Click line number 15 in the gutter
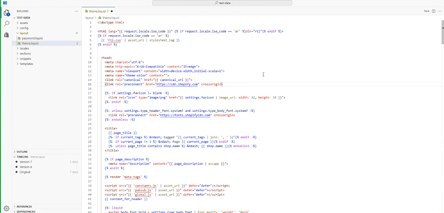Image resolution: width=444 pixels, height=213 pixels. pos(90,84)
